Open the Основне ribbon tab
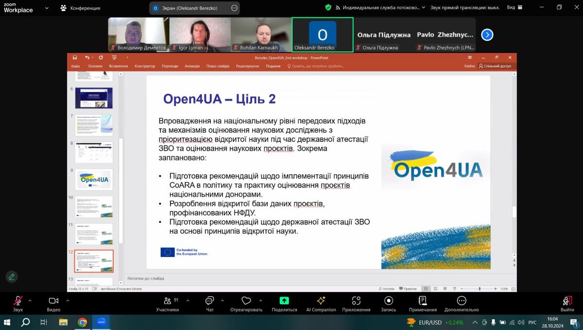This screenshot has height=330, width=583. [95, 66]
